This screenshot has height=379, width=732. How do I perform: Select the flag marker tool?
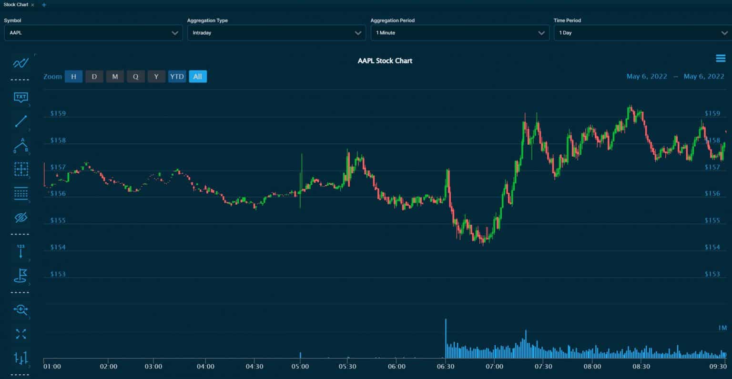(x=21, y=275)
